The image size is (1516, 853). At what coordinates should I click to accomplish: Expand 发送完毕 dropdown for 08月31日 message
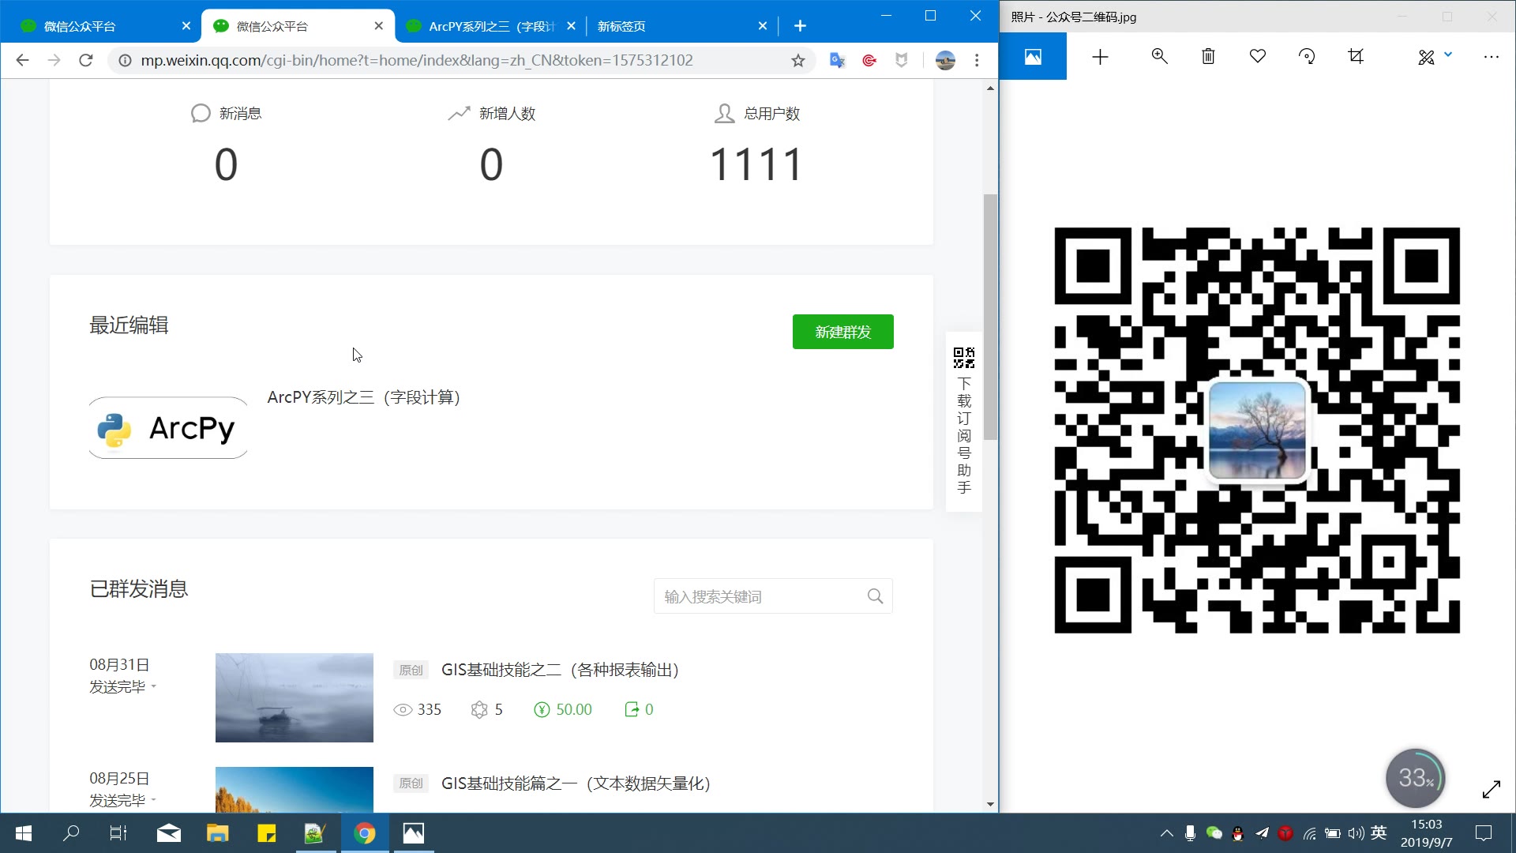click(153, 686)
